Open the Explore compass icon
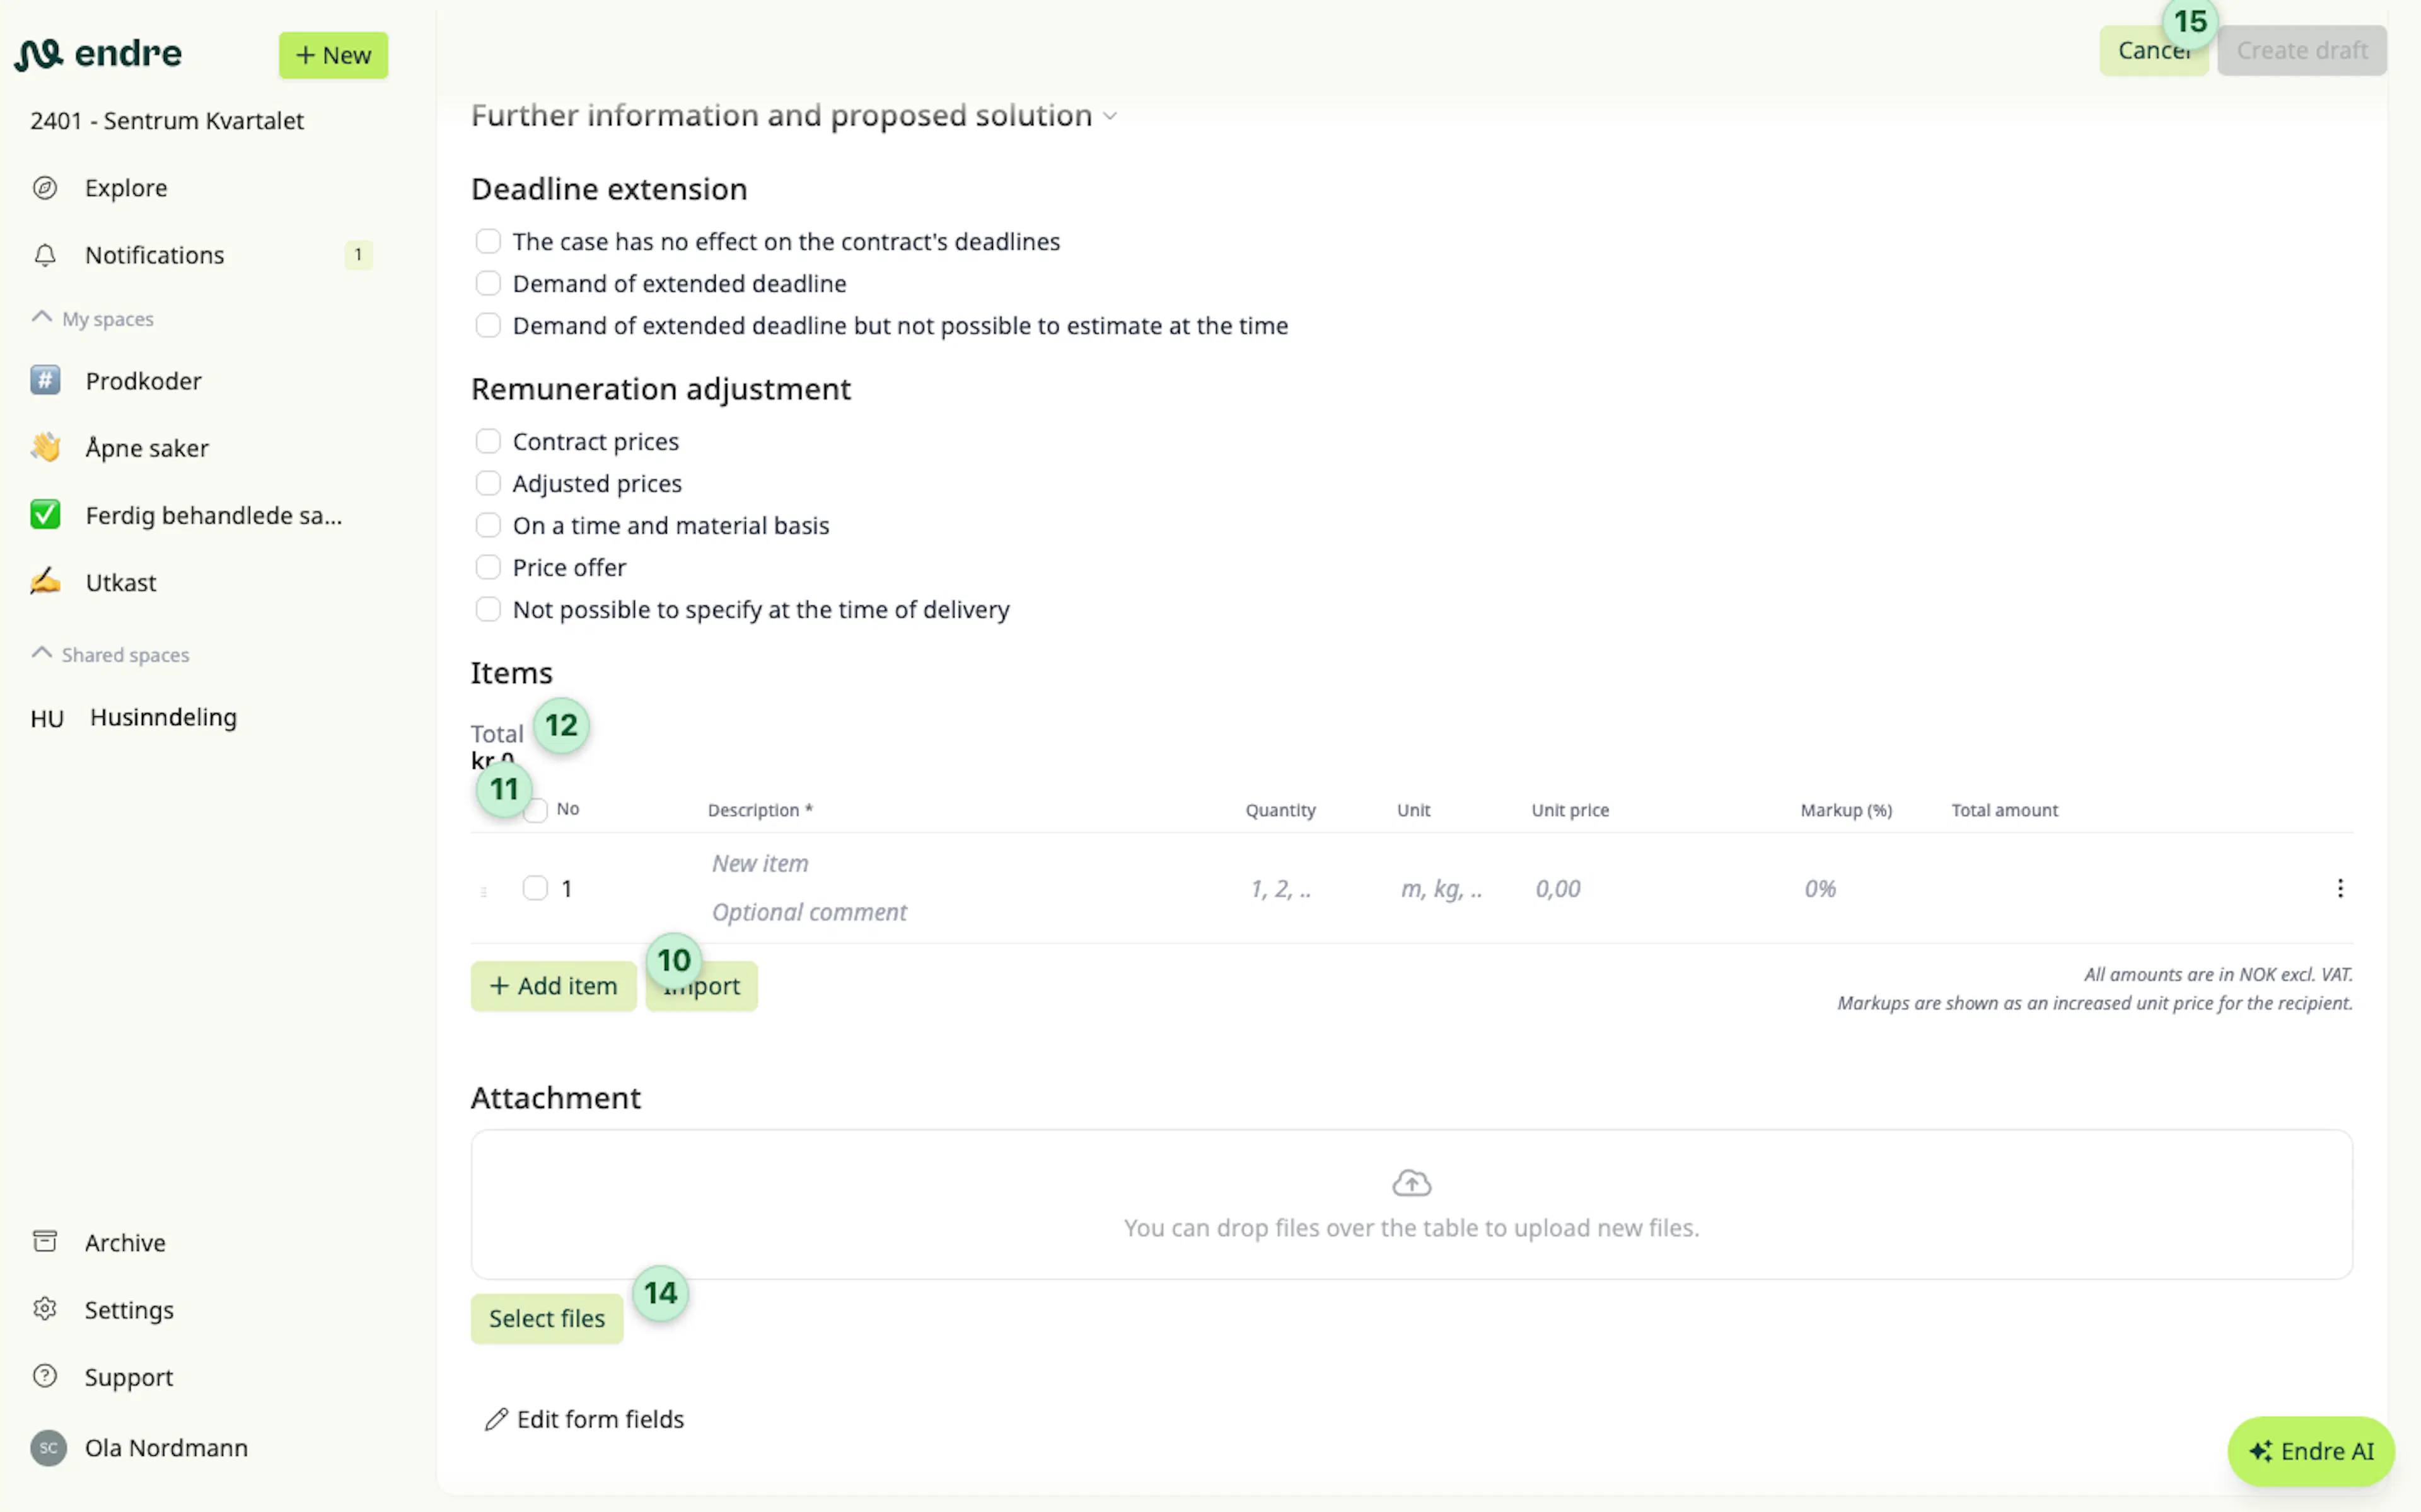 [x=45, y=188]
